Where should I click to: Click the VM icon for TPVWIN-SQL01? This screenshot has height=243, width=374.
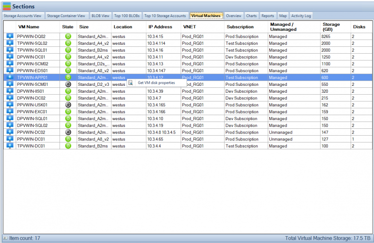point(10,50)
